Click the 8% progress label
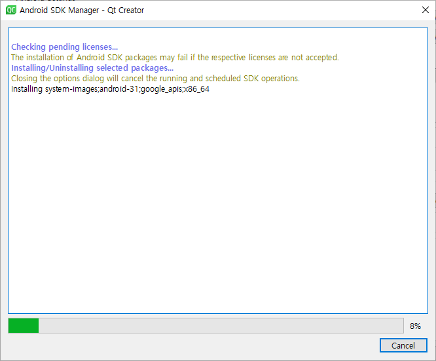Image resolution: width=436 pixels, height=361 pixels. click(415, 326)
